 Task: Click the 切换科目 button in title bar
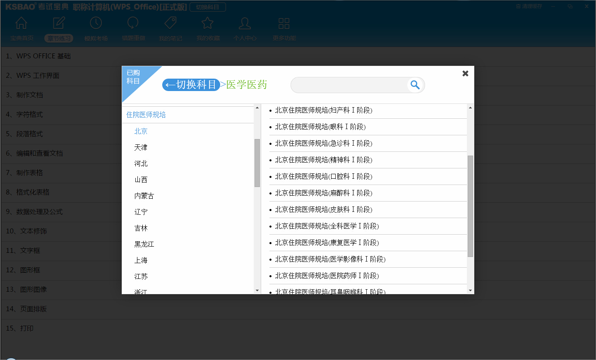pyautogui.click(x=208, y=7)
